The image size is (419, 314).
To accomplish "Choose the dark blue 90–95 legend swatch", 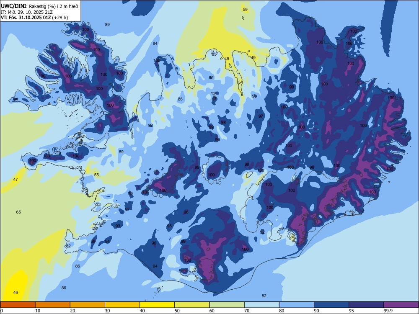I will click(x=331, y=305).
